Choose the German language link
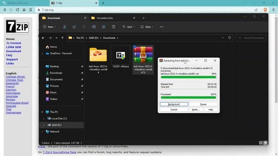 pos(11,90)
